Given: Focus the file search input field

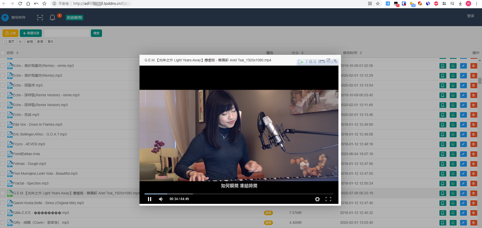Looking at the screenshot, I should click(67, 33).
